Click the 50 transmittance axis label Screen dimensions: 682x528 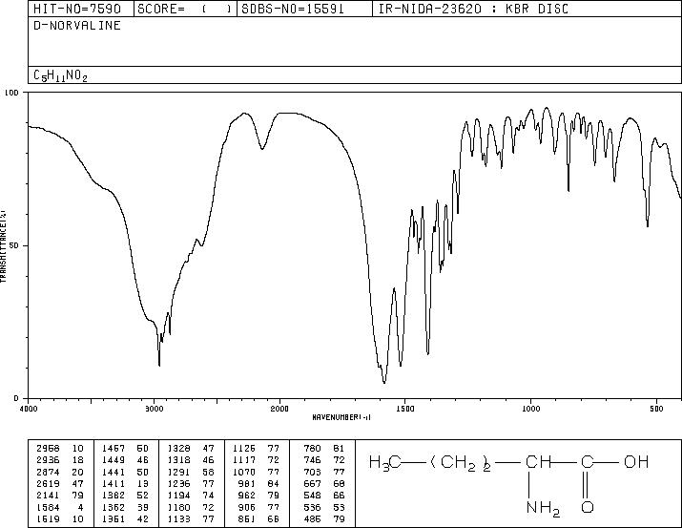[x=14, y=245]
